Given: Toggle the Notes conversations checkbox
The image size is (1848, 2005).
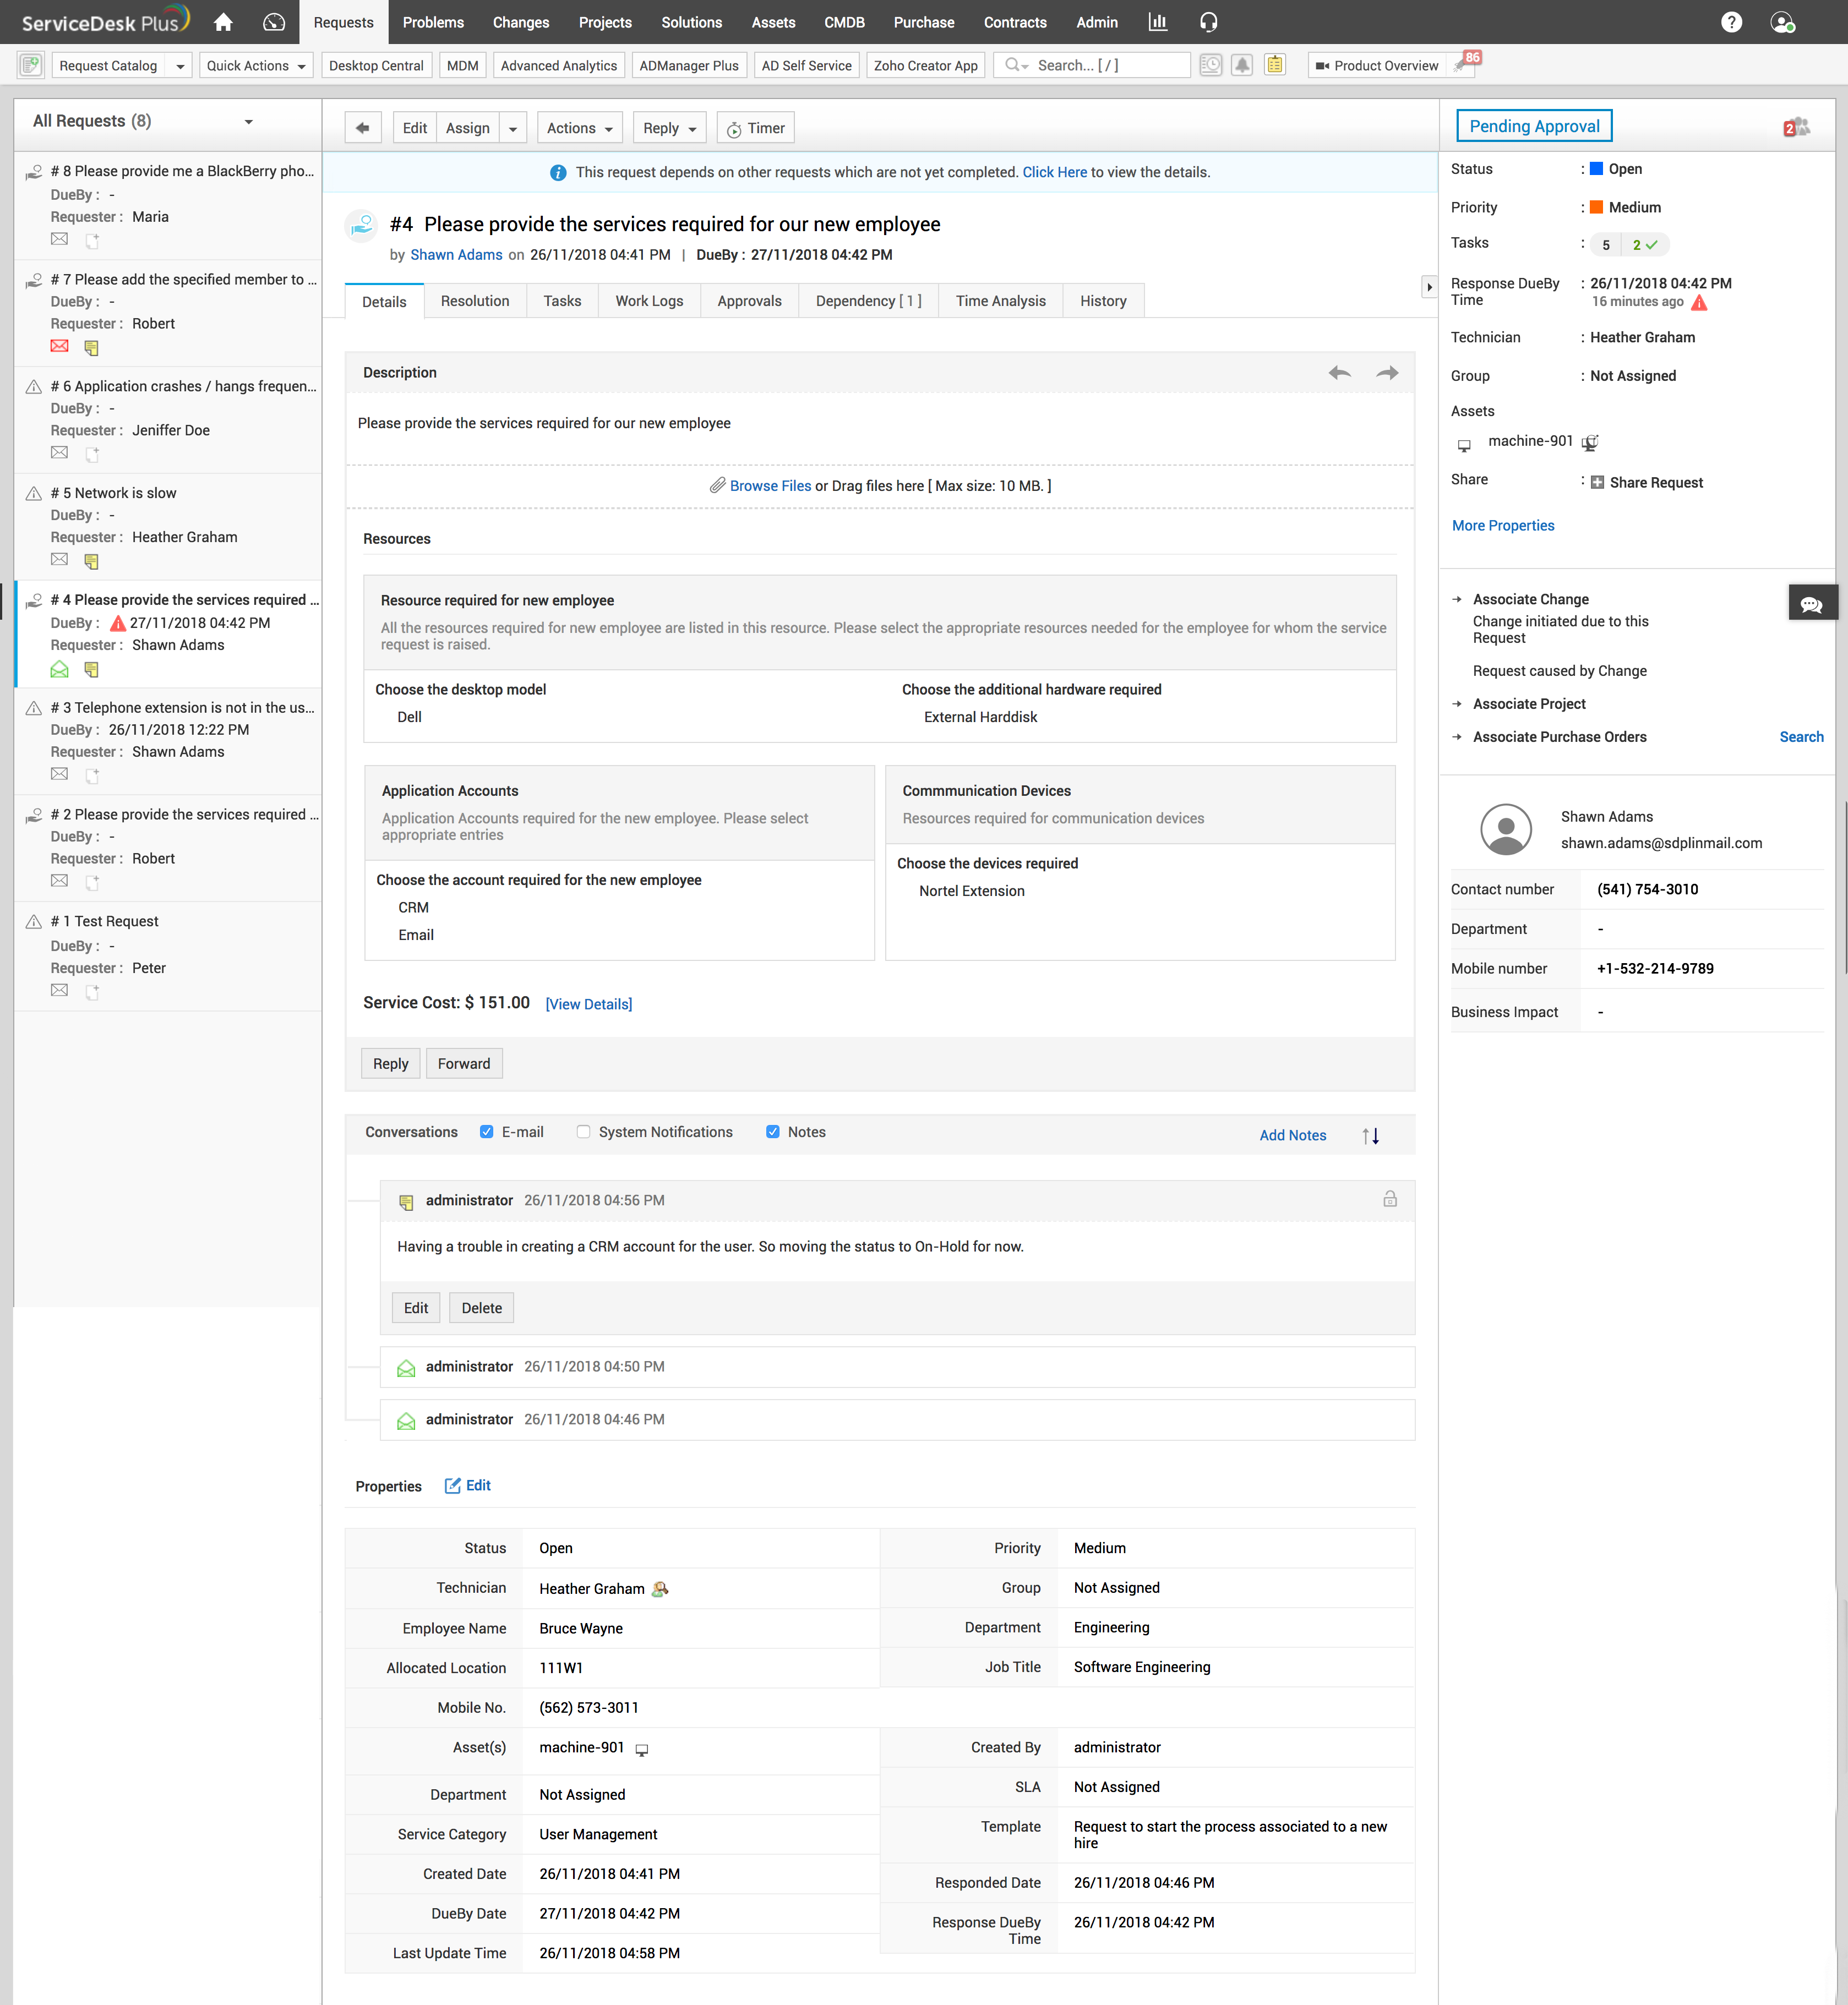Looking at the screenshot, I should (x=773, y=1132).
